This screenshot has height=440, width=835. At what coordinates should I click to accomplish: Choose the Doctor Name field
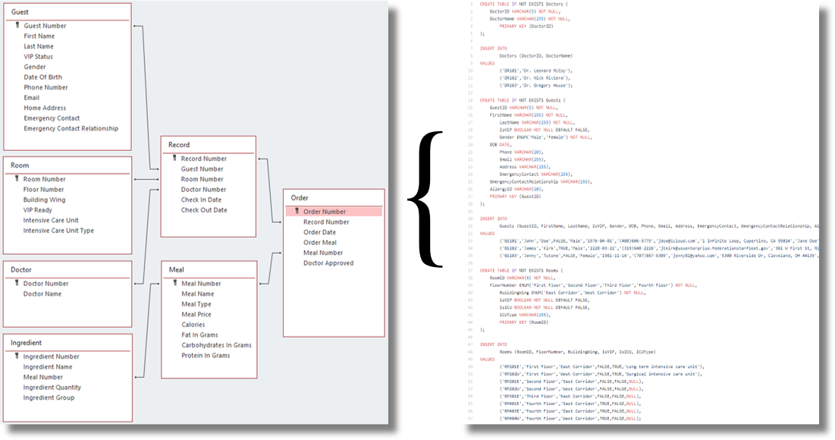[42, 294]
